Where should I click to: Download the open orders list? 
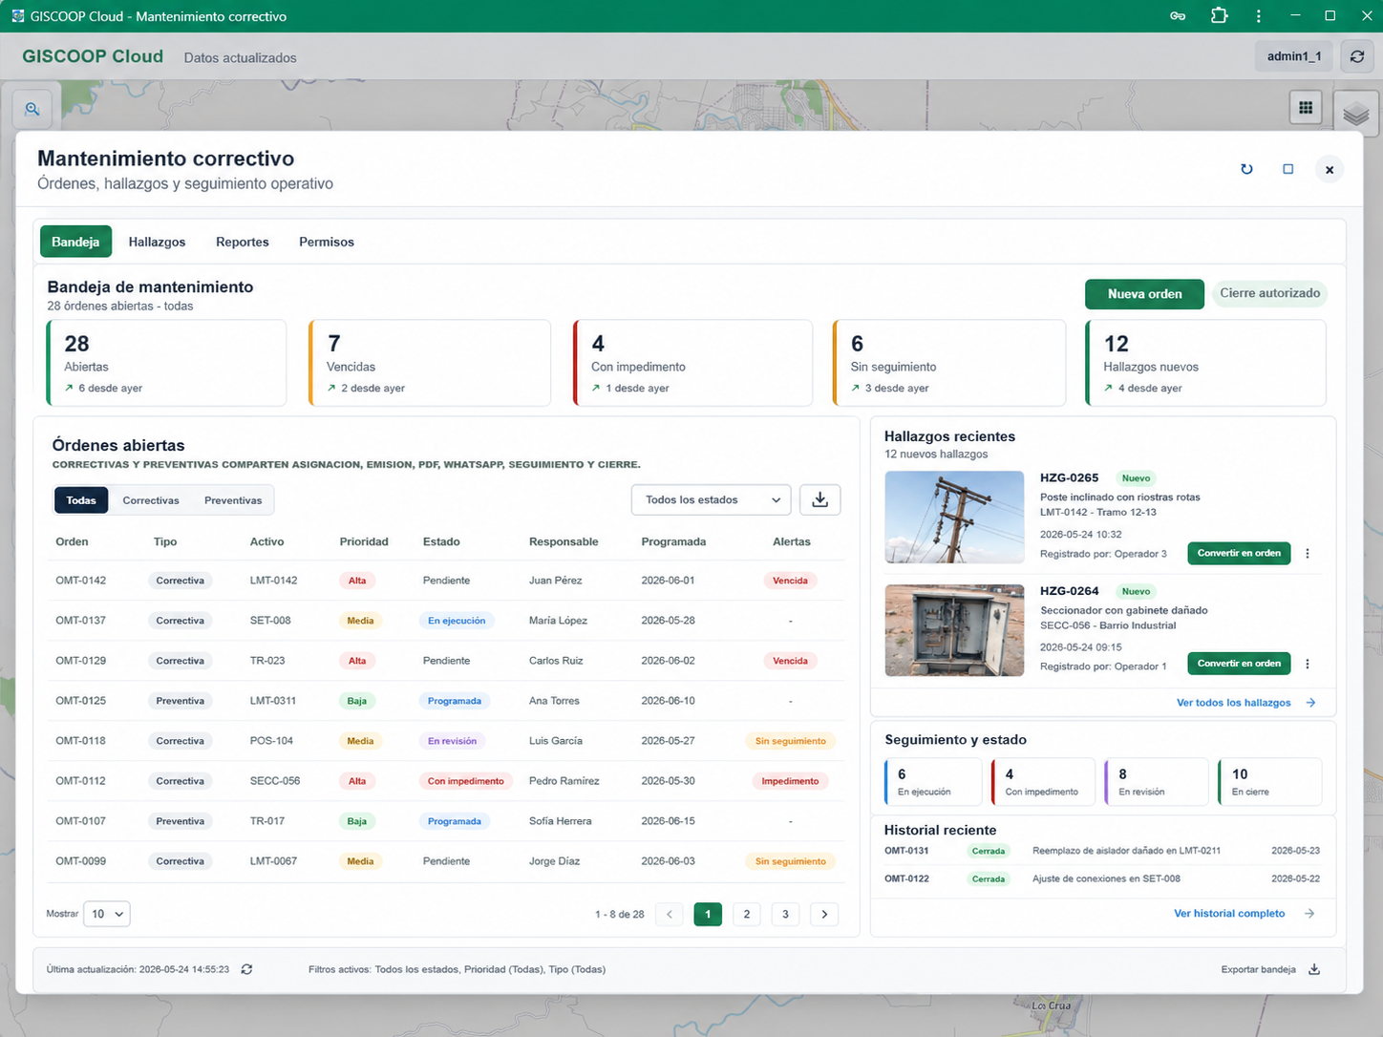[x=819, y=499]
